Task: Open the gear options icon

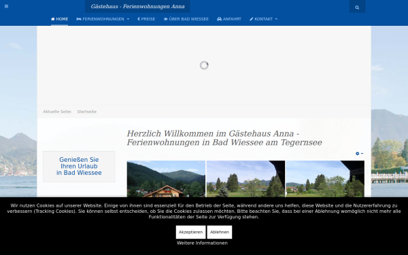Action: (x=359, y=154)
